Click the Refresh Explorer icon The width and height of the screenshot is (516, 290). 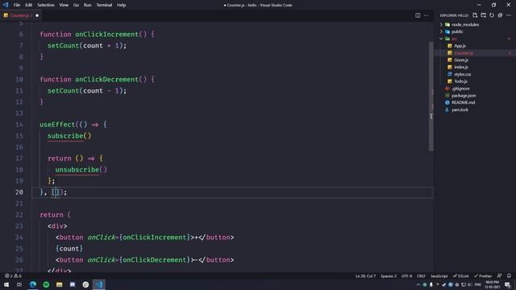[492, 15]
